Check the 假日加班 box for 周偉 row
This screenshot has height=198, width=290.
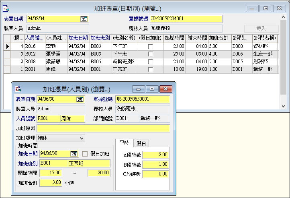point(150,70)
